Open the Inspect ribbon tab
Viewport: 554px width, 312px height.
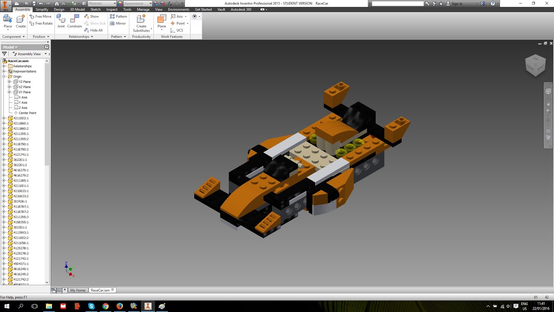(112, 9)
